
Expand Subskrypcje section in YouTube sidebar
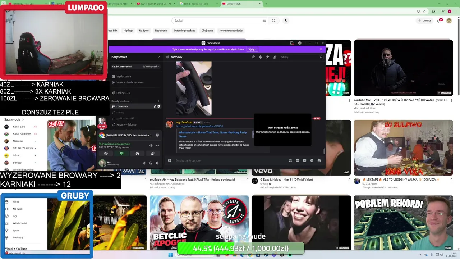tap(14, 119)
